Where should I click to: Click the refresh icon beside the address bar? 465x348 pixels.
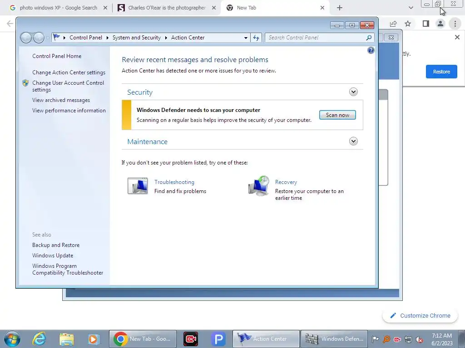coord(256,38)
